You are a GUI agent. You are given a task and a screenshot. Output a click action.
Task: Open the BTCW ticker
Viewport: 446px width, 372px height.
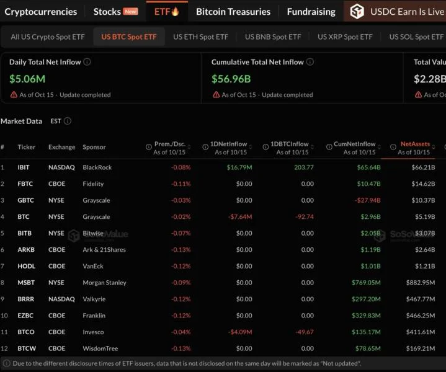(x=27, y=349)
